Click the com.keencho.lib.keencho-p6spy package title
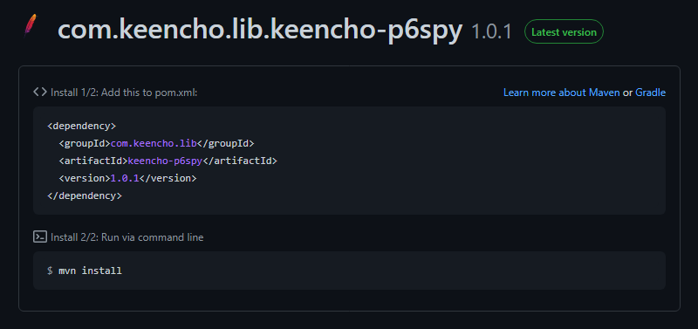Screen dimensions: 698x329 260,31
